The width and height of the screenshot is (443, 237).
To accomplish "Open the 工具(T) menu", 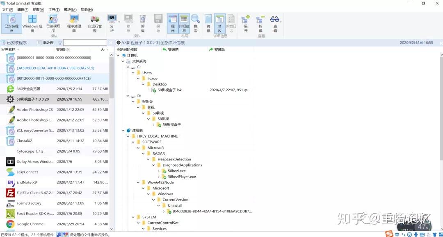I will (x=54, y=9).
